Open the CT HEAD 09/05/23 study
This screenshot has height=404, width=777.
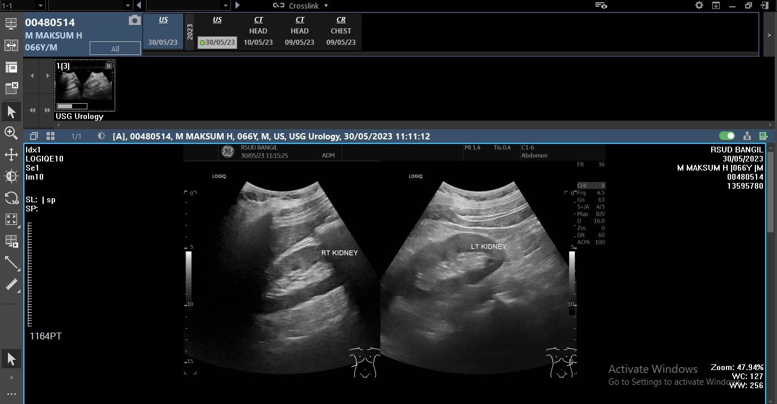[x=300, y=31]
